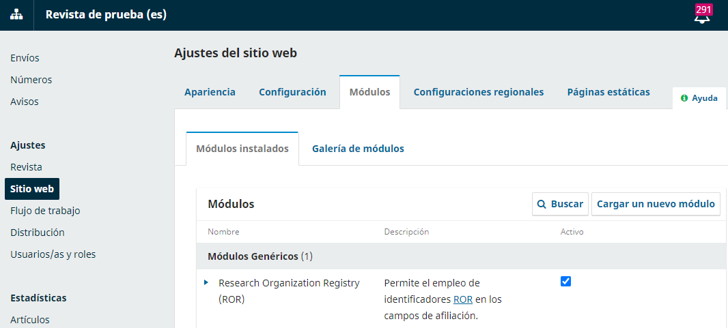The height and width of the screenshot is (328, 728).
Task: Switch to the Apariencia tab
Action: pos(210,92)
